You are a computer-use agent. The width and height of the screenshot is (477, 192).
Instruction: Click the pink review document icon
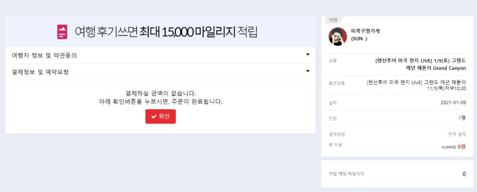tap(62, 32)
